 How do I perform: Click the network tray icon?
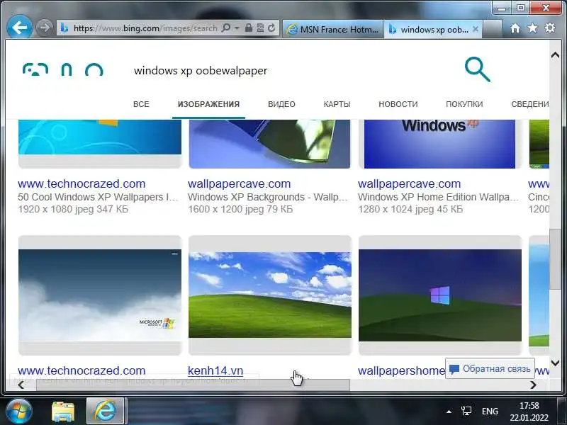click(x=466, y=412)
